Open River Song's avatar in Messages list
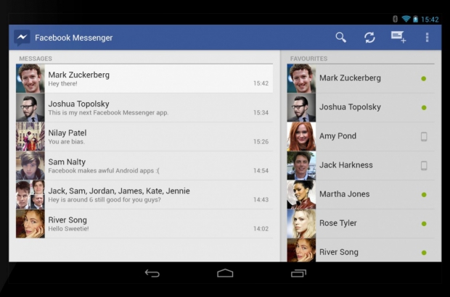The height and width of the screenshot is (297, 450). click(x=30, y=224)
